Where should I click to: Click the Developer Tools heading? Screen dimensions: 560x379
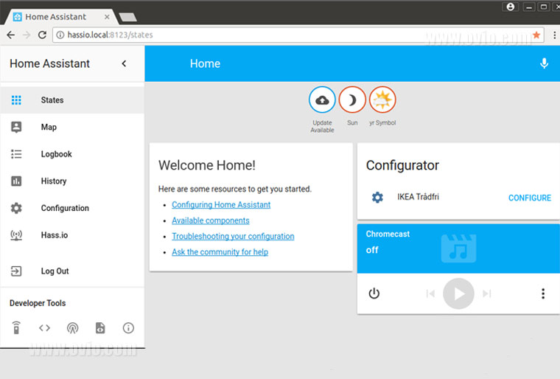38,303
